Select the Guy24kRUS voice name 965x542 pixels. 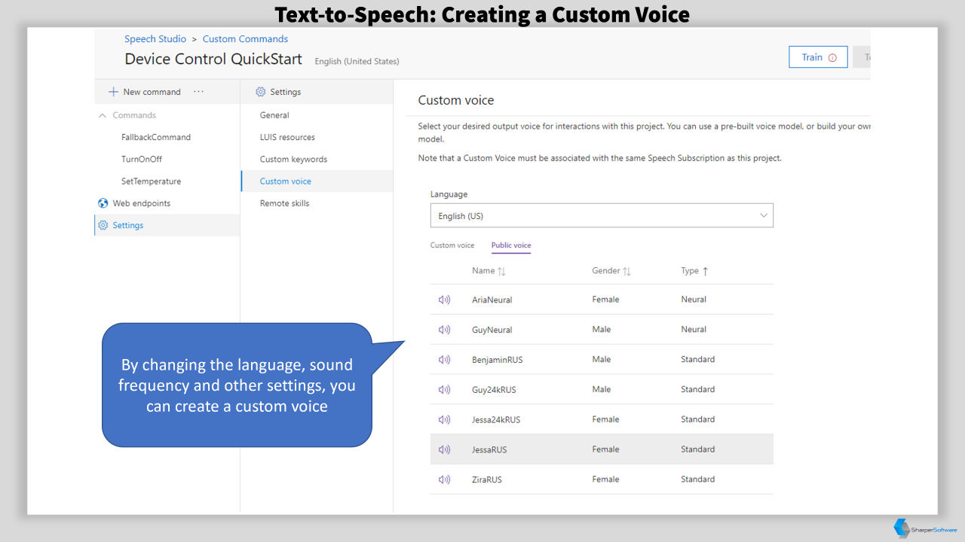494,390
